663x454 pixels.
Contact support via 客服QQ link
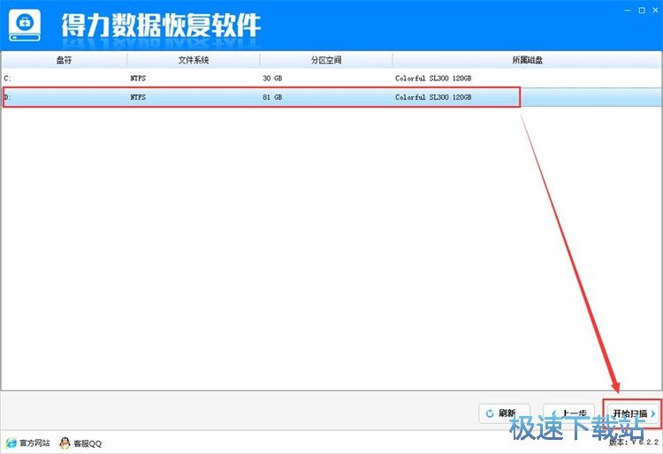tap(88, 443)
